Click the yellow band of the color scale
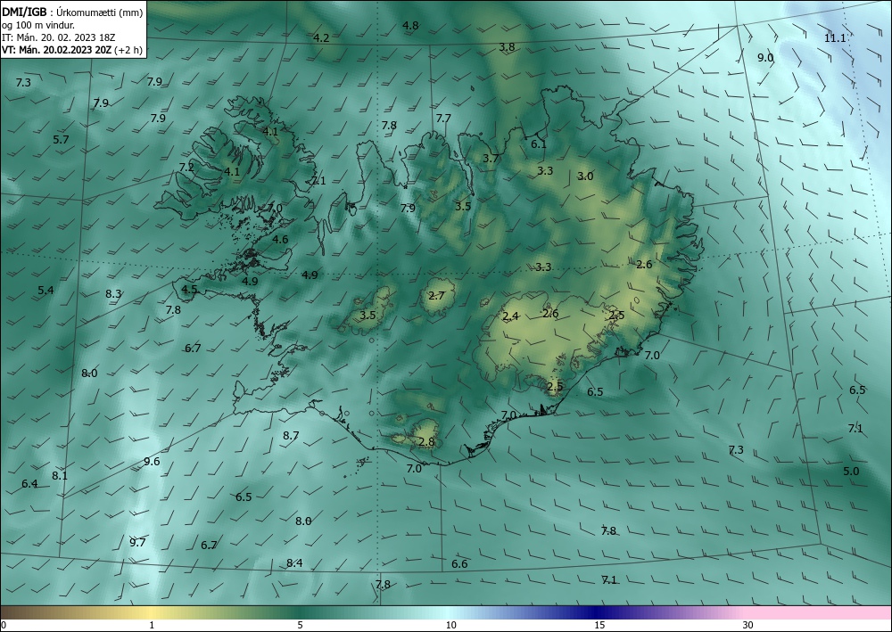 click(151, 612)
